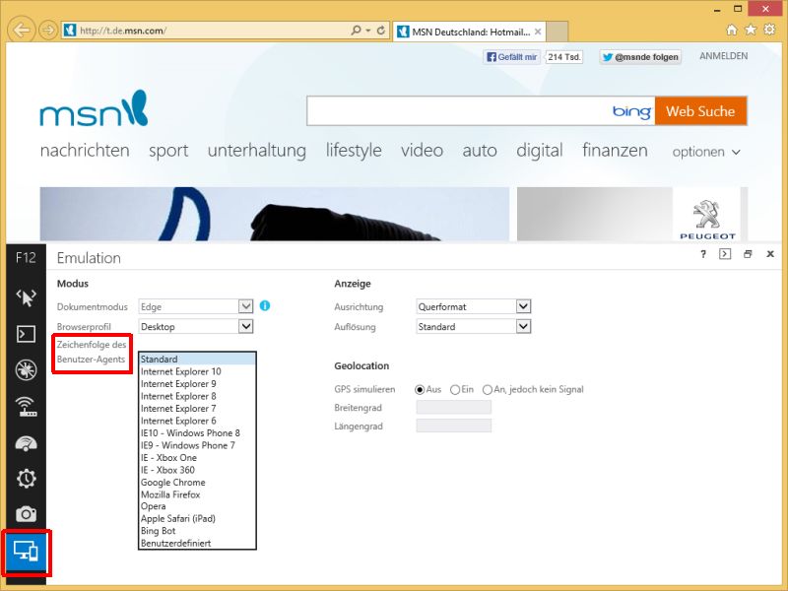
Task: Go forward with the browser forward arrow
Action: pos(48,31)
